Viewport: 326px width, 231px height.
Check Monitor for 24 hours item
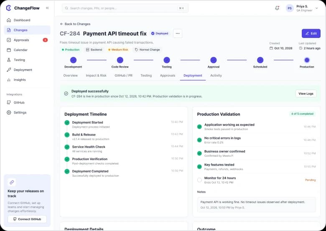(x=199, y=180)
